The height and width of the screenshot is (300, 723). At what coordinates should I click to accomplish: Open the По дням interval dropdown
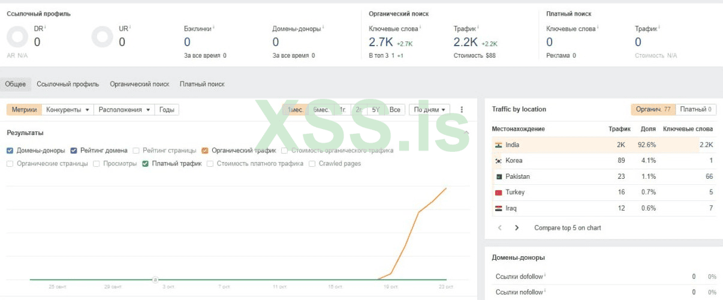coord(429,110)
